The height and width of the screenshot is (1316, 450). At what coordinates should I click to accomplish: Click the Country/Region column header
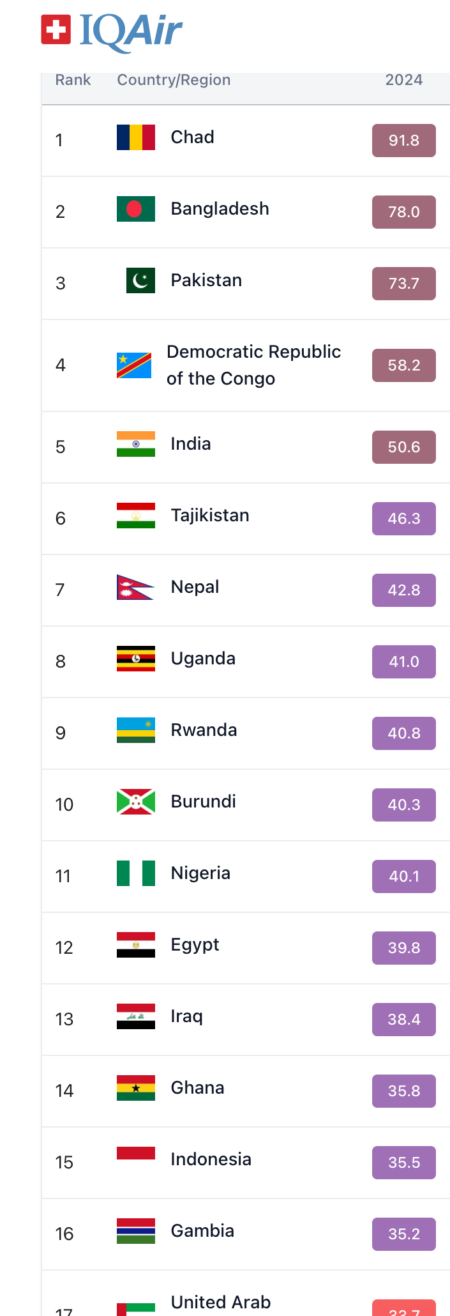174,80
